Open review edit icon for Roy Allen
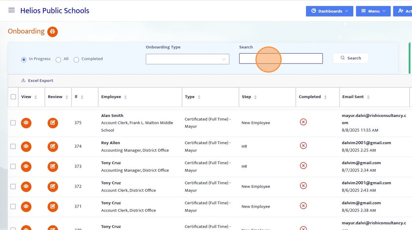The width and height of the screenshot is (412, 230). point(53,146)
